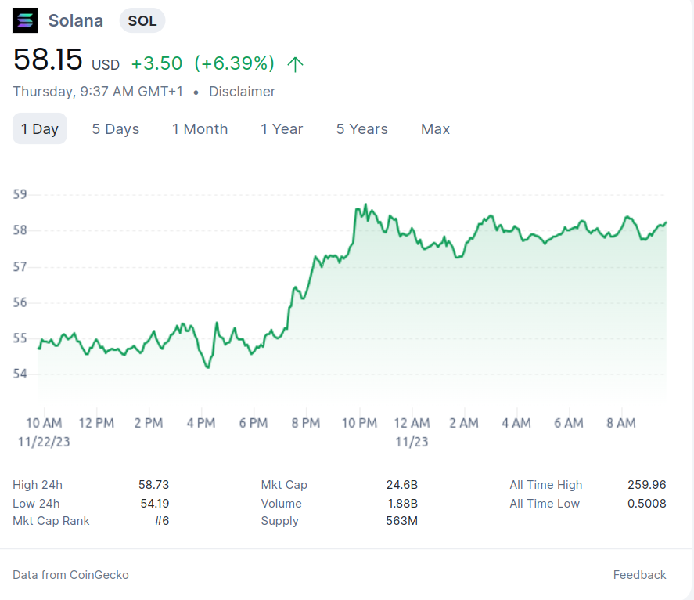Select the SOL ticker badge
Screen dimensions: 694x600
tap(142, 21)
